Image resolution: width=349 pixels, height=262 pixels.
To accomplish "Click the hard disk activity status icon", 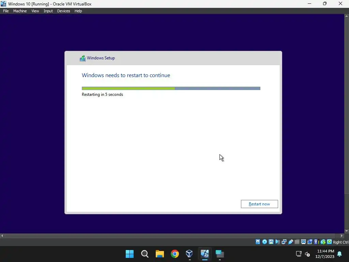I will pos(258,242).
